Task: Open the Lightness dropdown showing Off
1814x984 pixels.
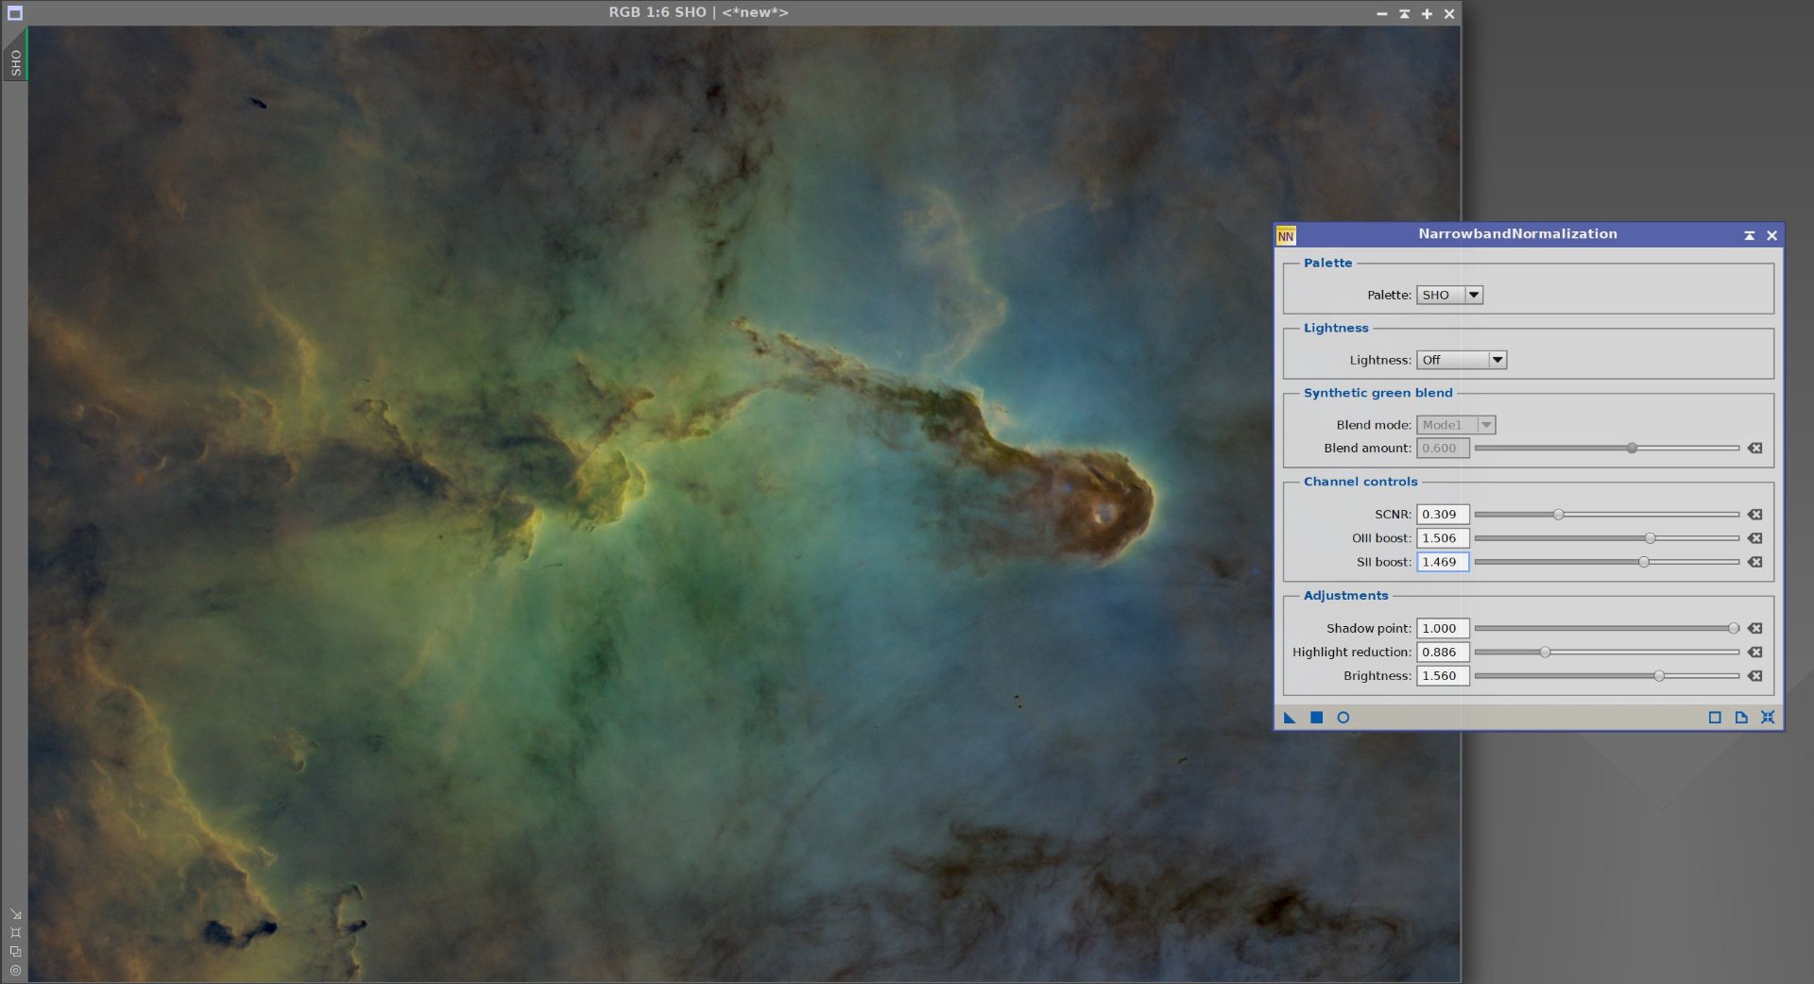Action: coord(1462,361)
